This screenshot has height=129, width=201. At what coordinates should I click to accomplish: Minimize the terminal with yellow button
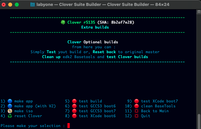click(10, 5)
